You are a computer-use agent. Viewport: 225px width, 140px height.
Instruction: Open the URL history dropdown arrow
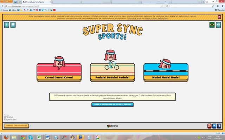165,6
